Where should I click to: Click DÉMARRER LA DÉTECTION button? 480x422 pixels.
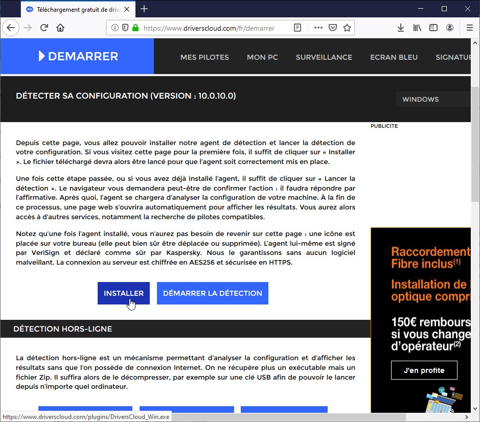(213, 293)
